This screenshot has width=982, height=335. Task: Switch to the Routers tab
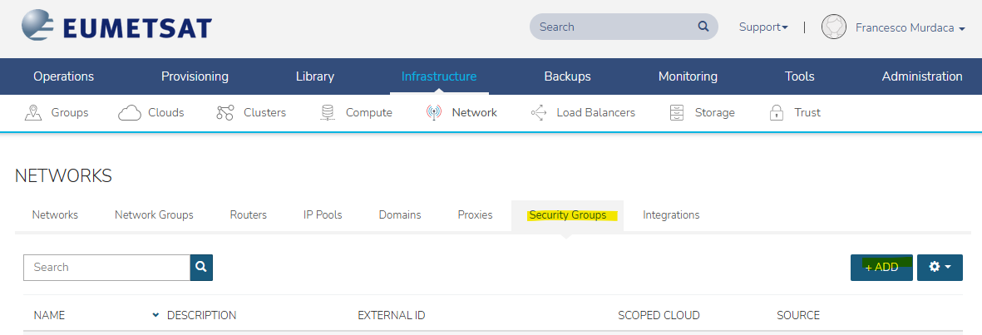point(248,215)
